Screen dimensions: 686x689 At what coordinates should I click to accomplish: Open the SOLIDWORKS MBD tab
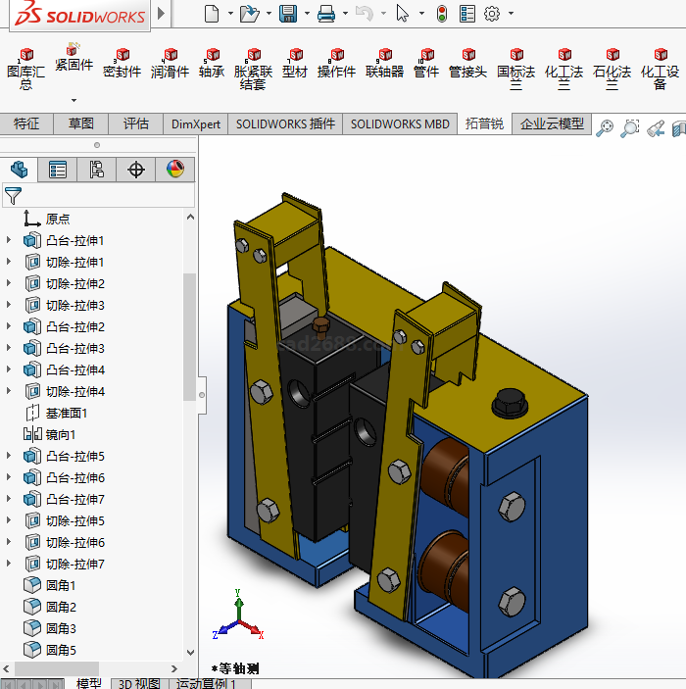(x=400, y=123)
